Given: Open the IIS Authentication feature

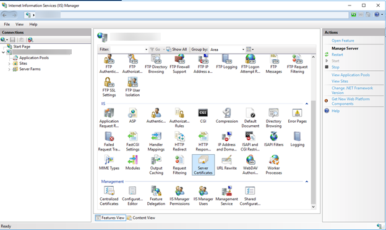Looking at the screenshot, I should [156, 116].
